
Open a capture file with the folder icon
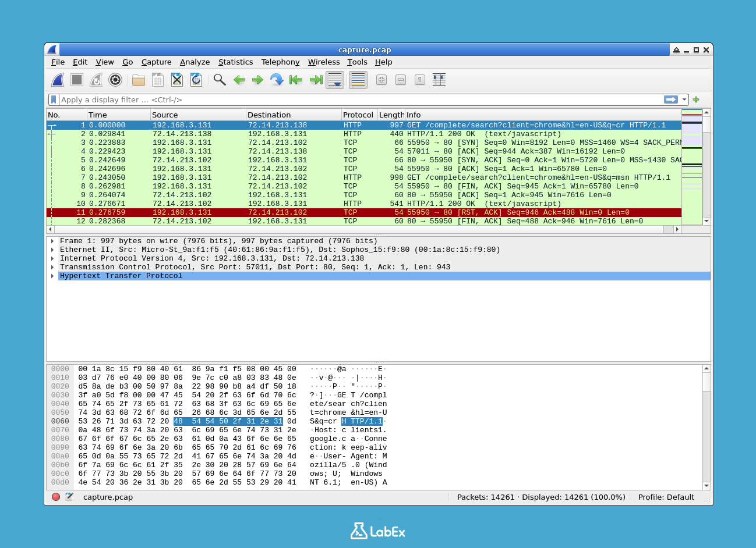138,80
